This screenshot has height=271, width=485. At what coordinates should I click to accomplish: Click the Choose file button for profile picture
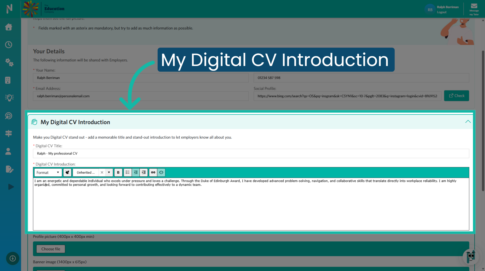pyautogui.click(x=51, y=249)
